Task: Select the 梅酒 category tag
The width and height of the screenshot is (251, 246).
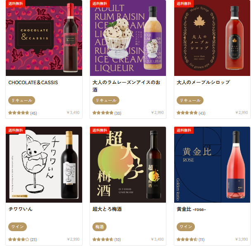Action: pyautogui.click(x=99, y=227)
